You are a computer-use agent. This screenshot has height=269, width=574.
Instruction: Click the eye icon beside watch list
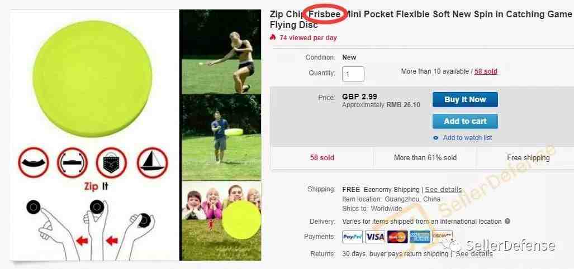435,138
